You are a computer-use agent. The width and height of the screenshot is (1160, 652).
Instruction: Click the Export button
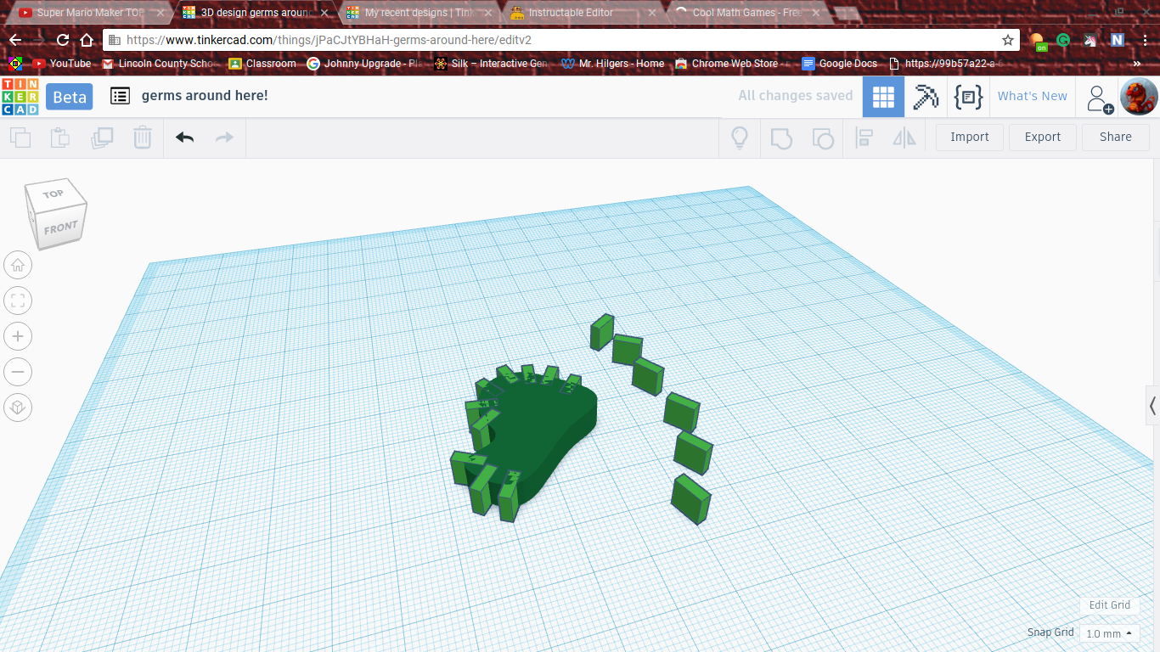(1043, 138)
